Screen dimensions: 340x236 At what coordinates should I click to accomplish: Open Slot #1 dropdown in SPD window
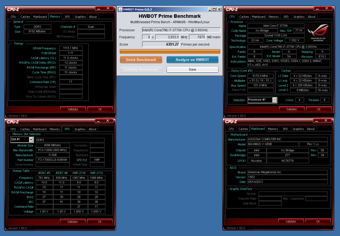click(31, 140)
